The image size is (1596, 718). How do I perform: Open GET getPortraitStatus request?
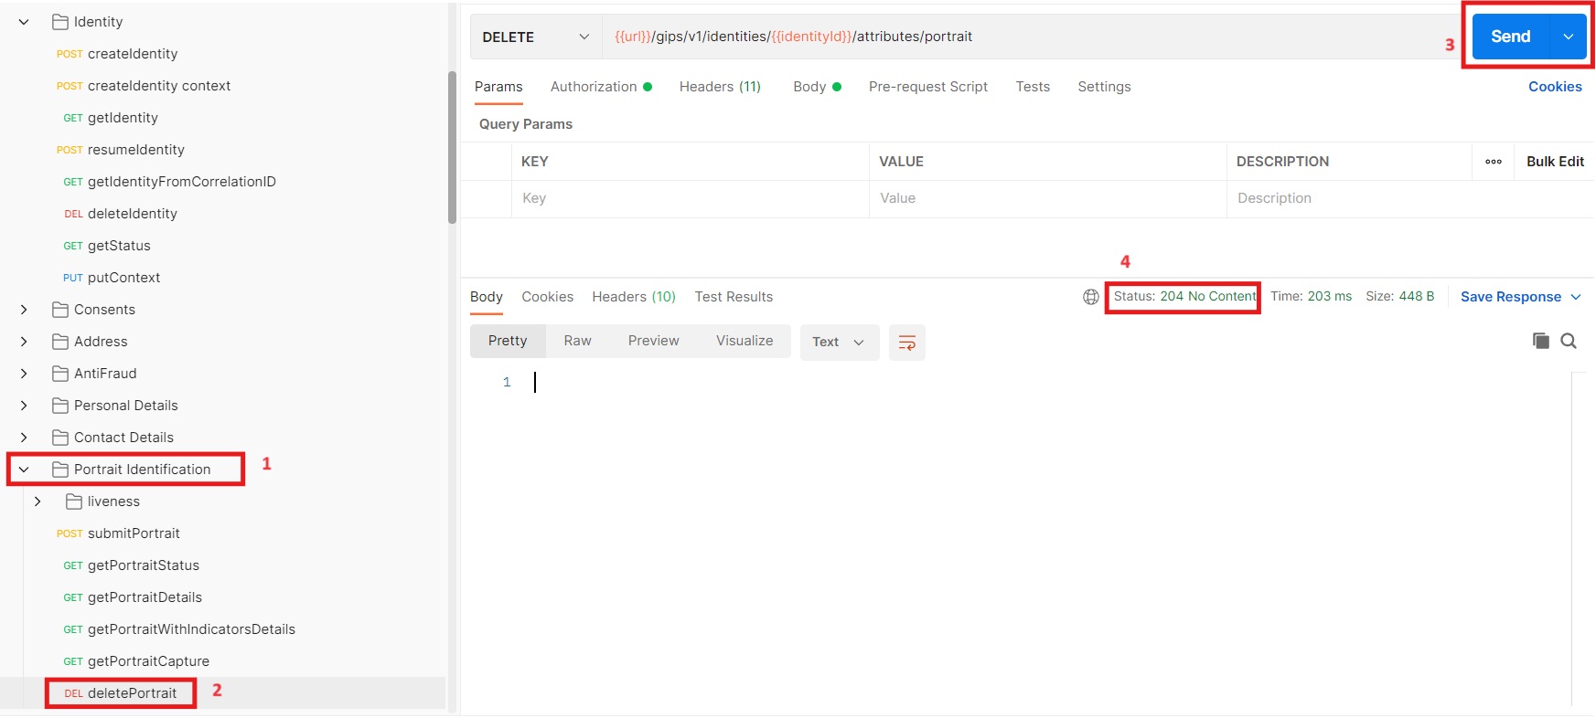[x=131, y=565]
